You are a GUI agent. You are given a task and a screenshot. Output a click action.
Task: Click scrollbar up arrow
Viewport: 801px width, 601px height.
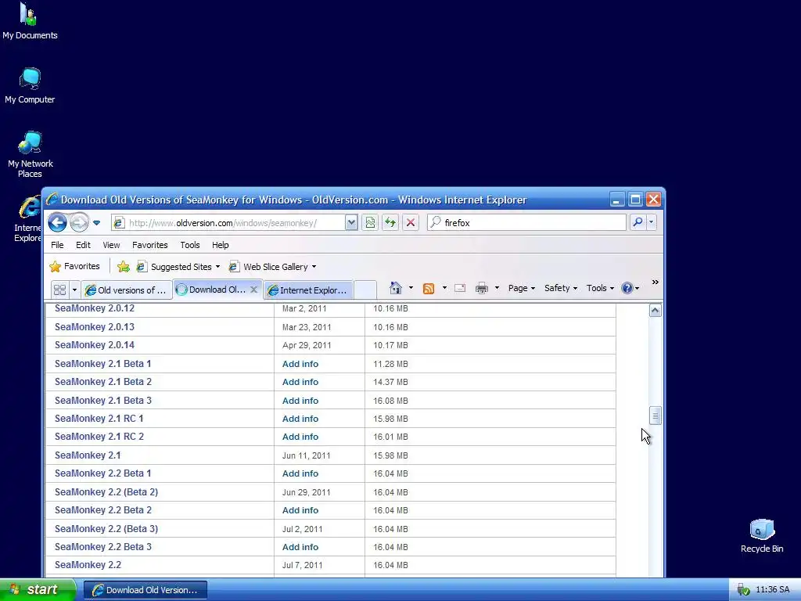[655, 310]
